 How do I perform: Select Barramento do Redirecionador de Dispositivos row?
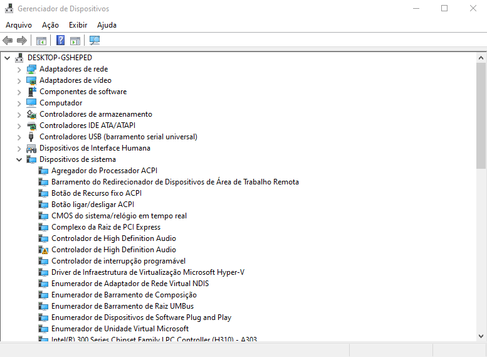point(175,182)
